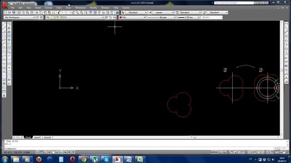Switch to the Layout2 tab
The height and width of the screenshot is (163, 291).
coord(47,137)
